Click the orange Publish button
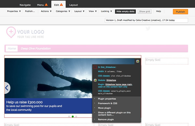195x126 pixels. click(x=180, y=12)
